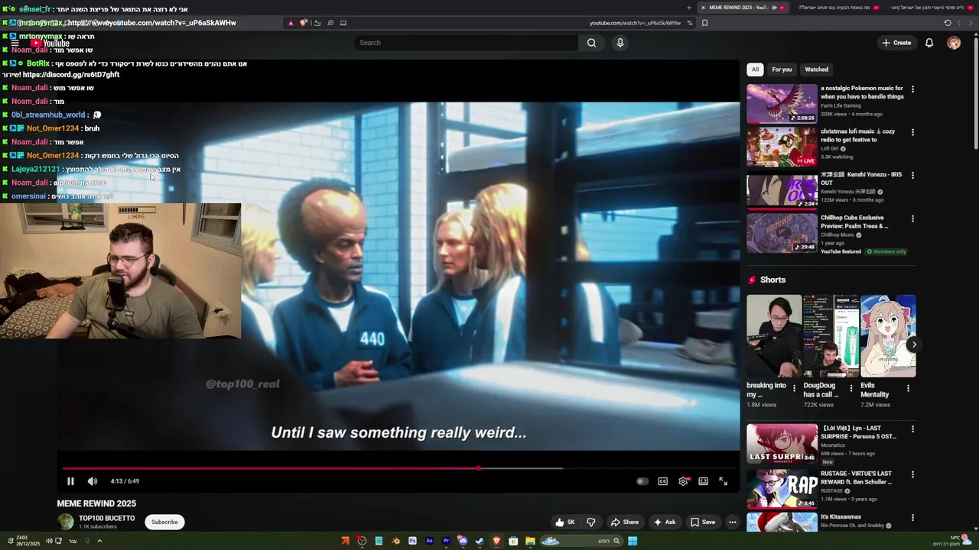Viewport: 979px width, 550px height.
Task: Activate voice search microphone
Action: (620, 43)
